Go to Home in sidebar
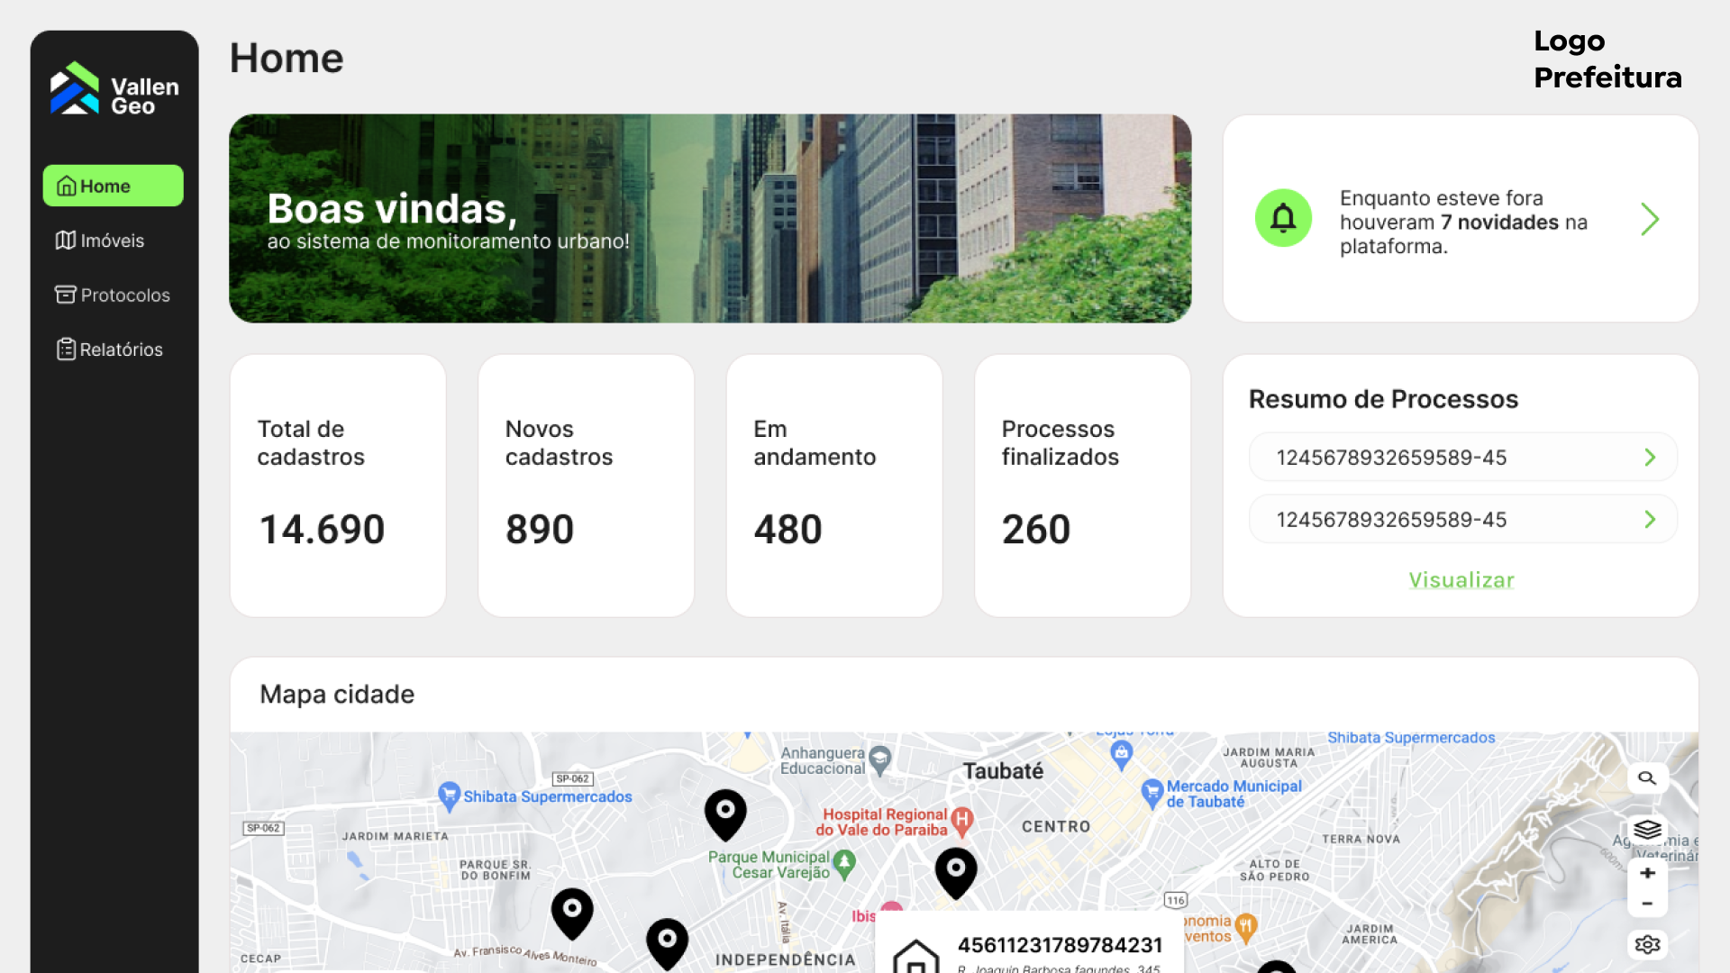 [113, 186]
